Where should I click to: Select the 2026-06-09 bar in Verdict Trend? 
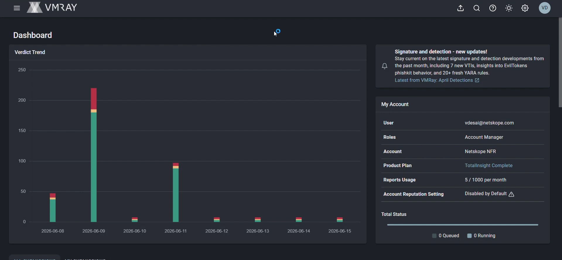click(x=94, y=155)
